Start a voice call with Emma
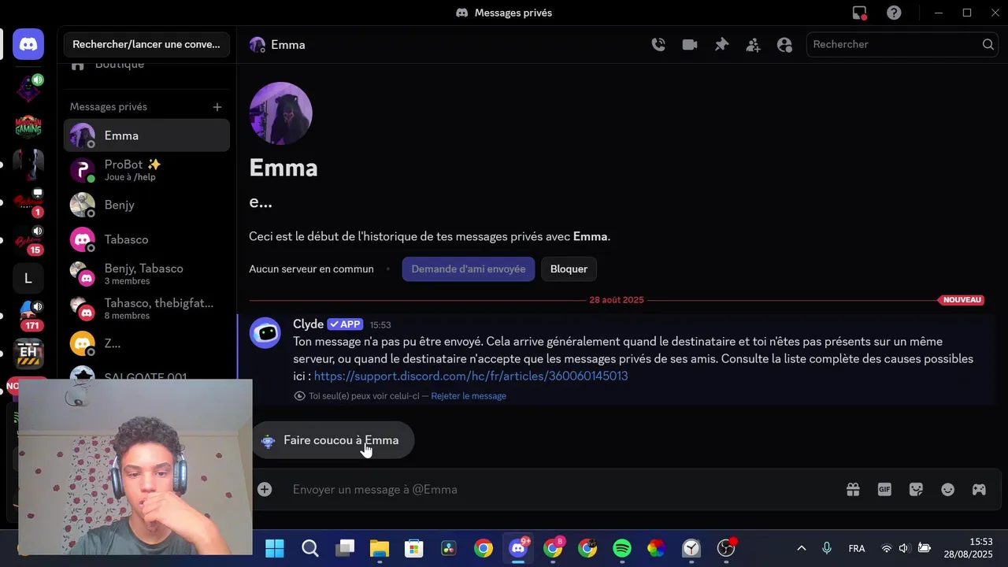1008x567 pixels. point(658,45)
